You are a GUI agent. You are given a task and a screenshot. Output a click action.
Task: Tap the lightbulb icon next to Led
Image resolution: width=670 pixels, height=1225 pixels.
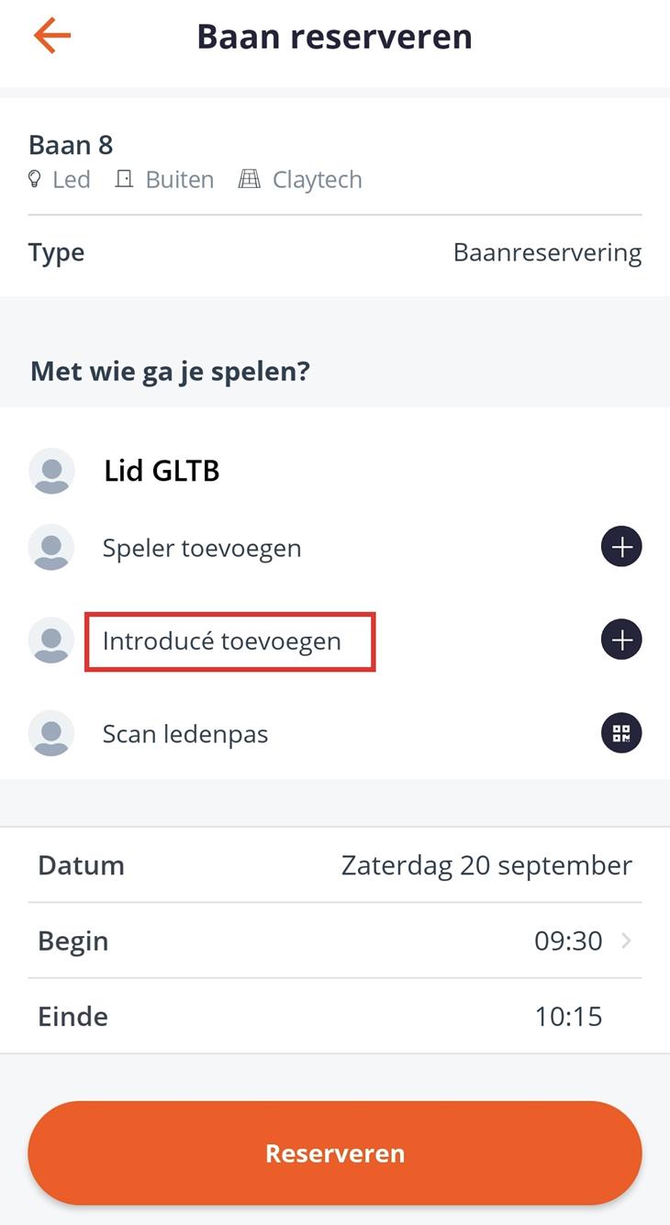37,180
